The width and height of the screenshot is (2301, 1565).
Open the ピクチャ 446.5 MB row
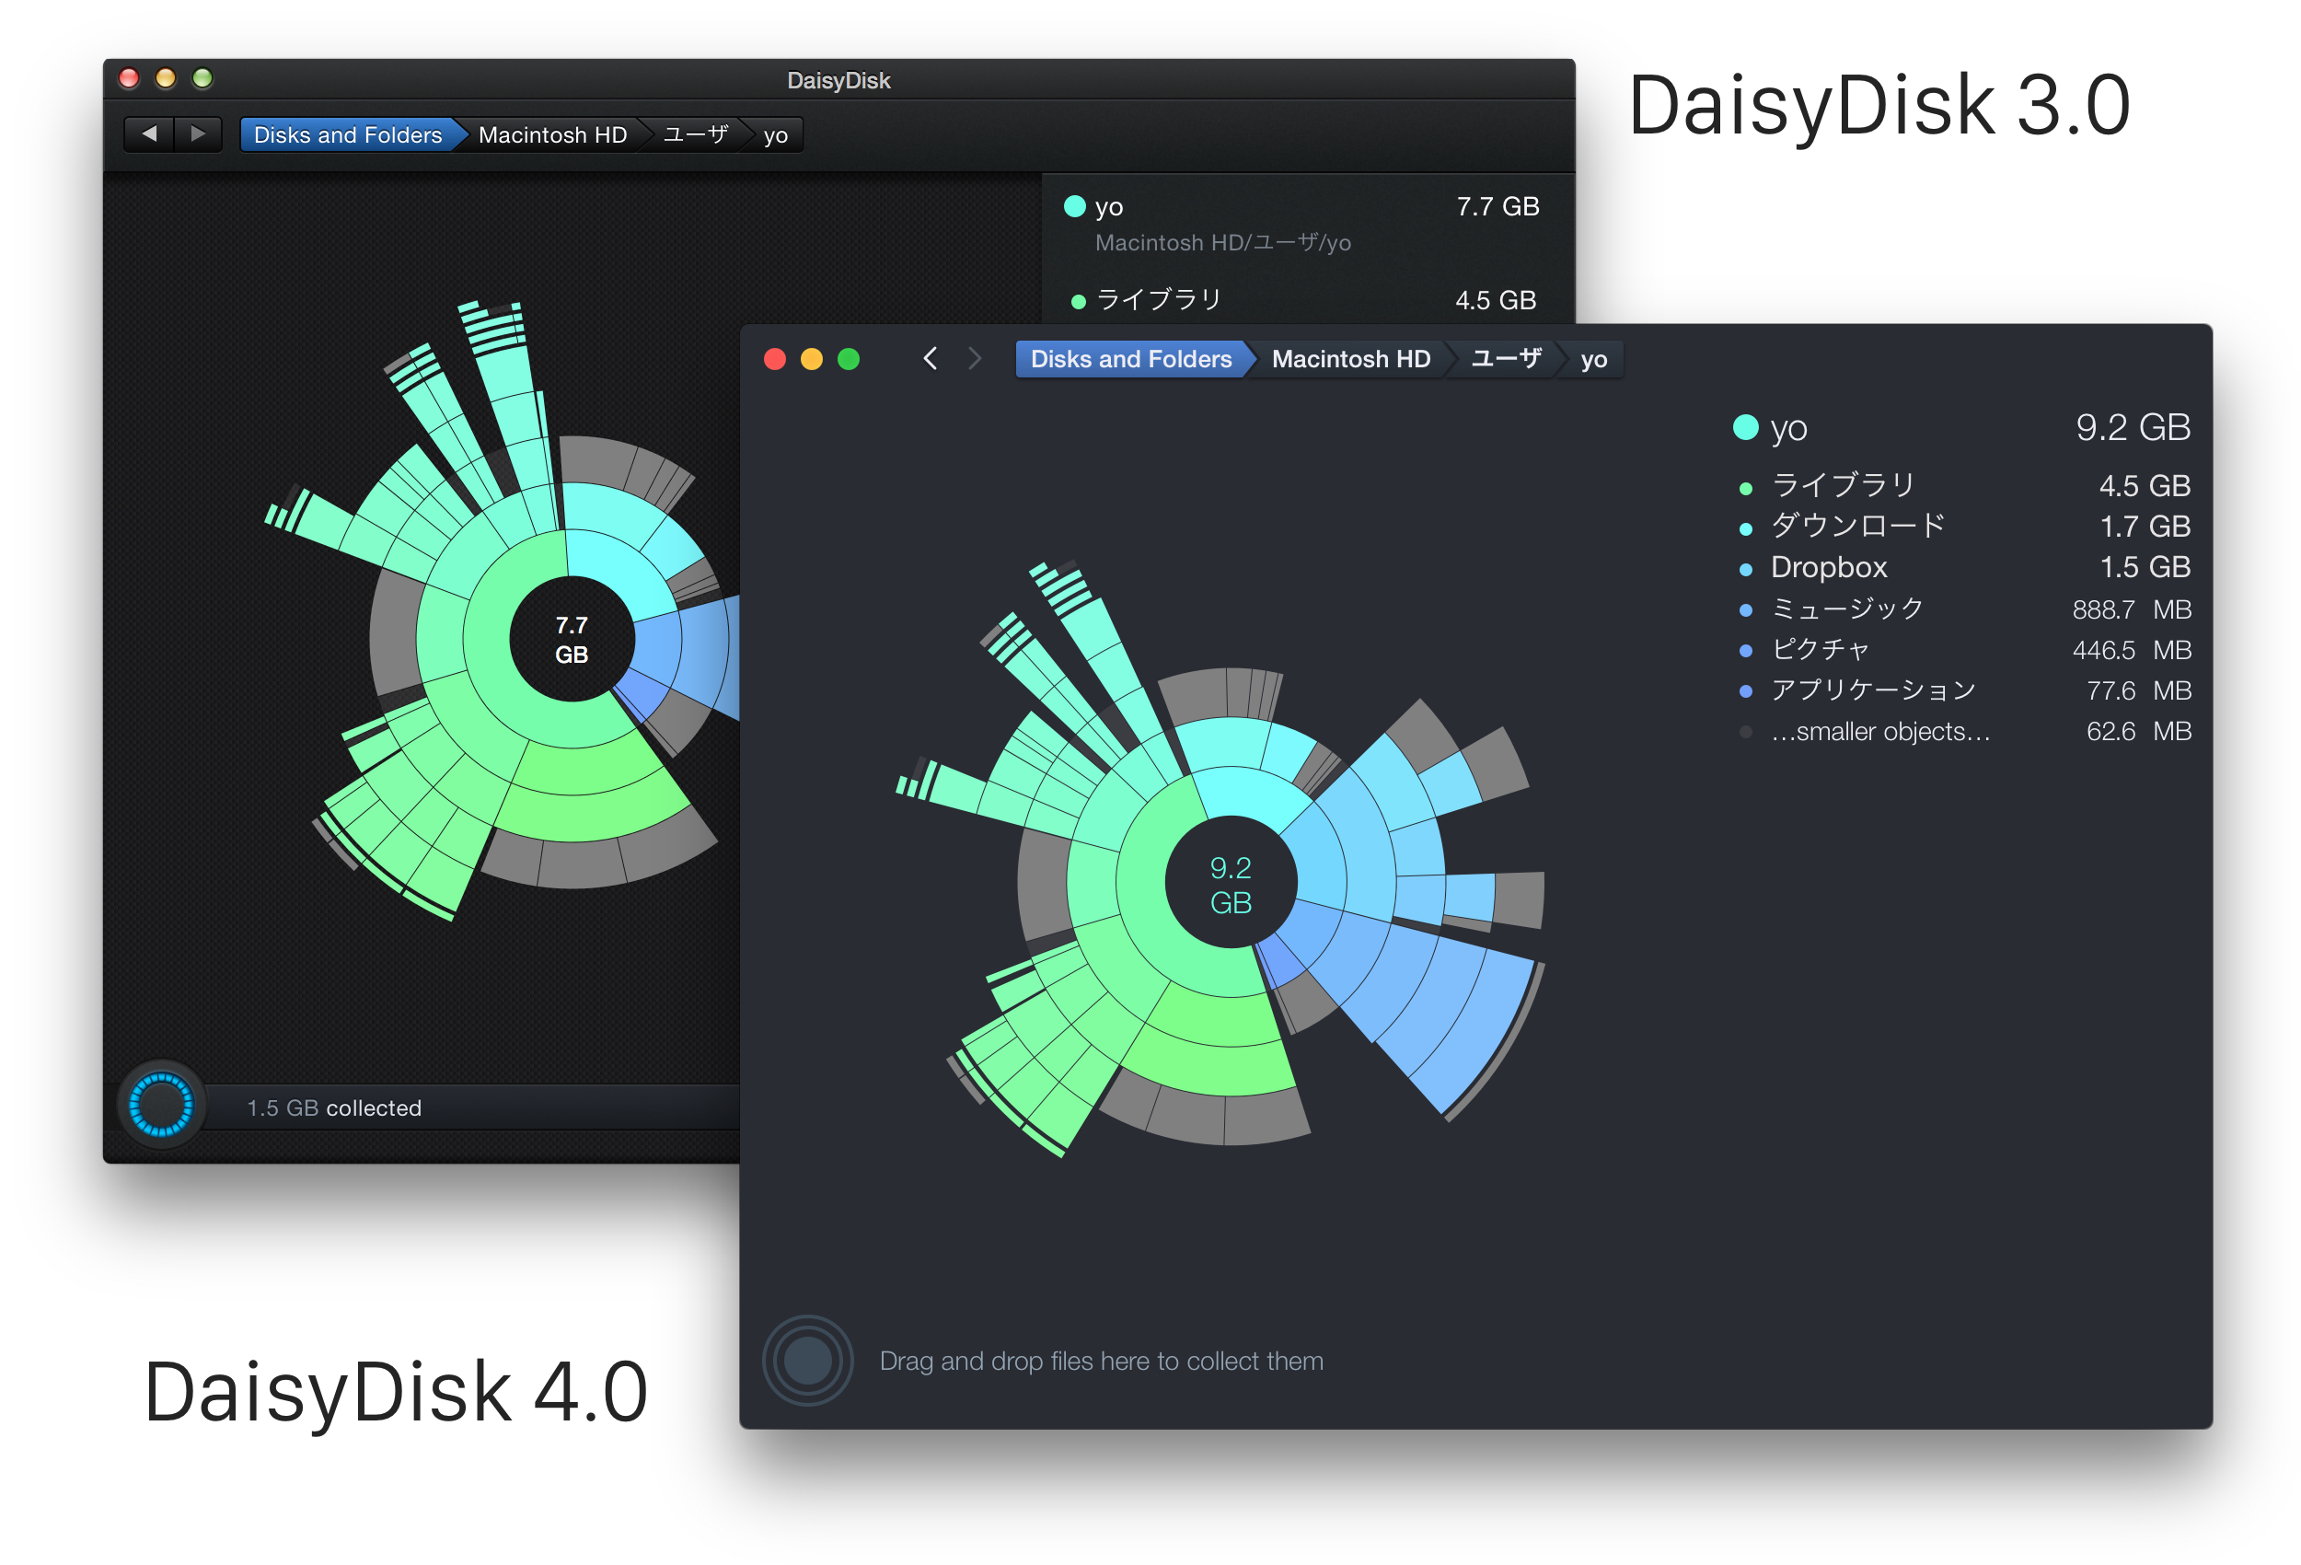1961,649
